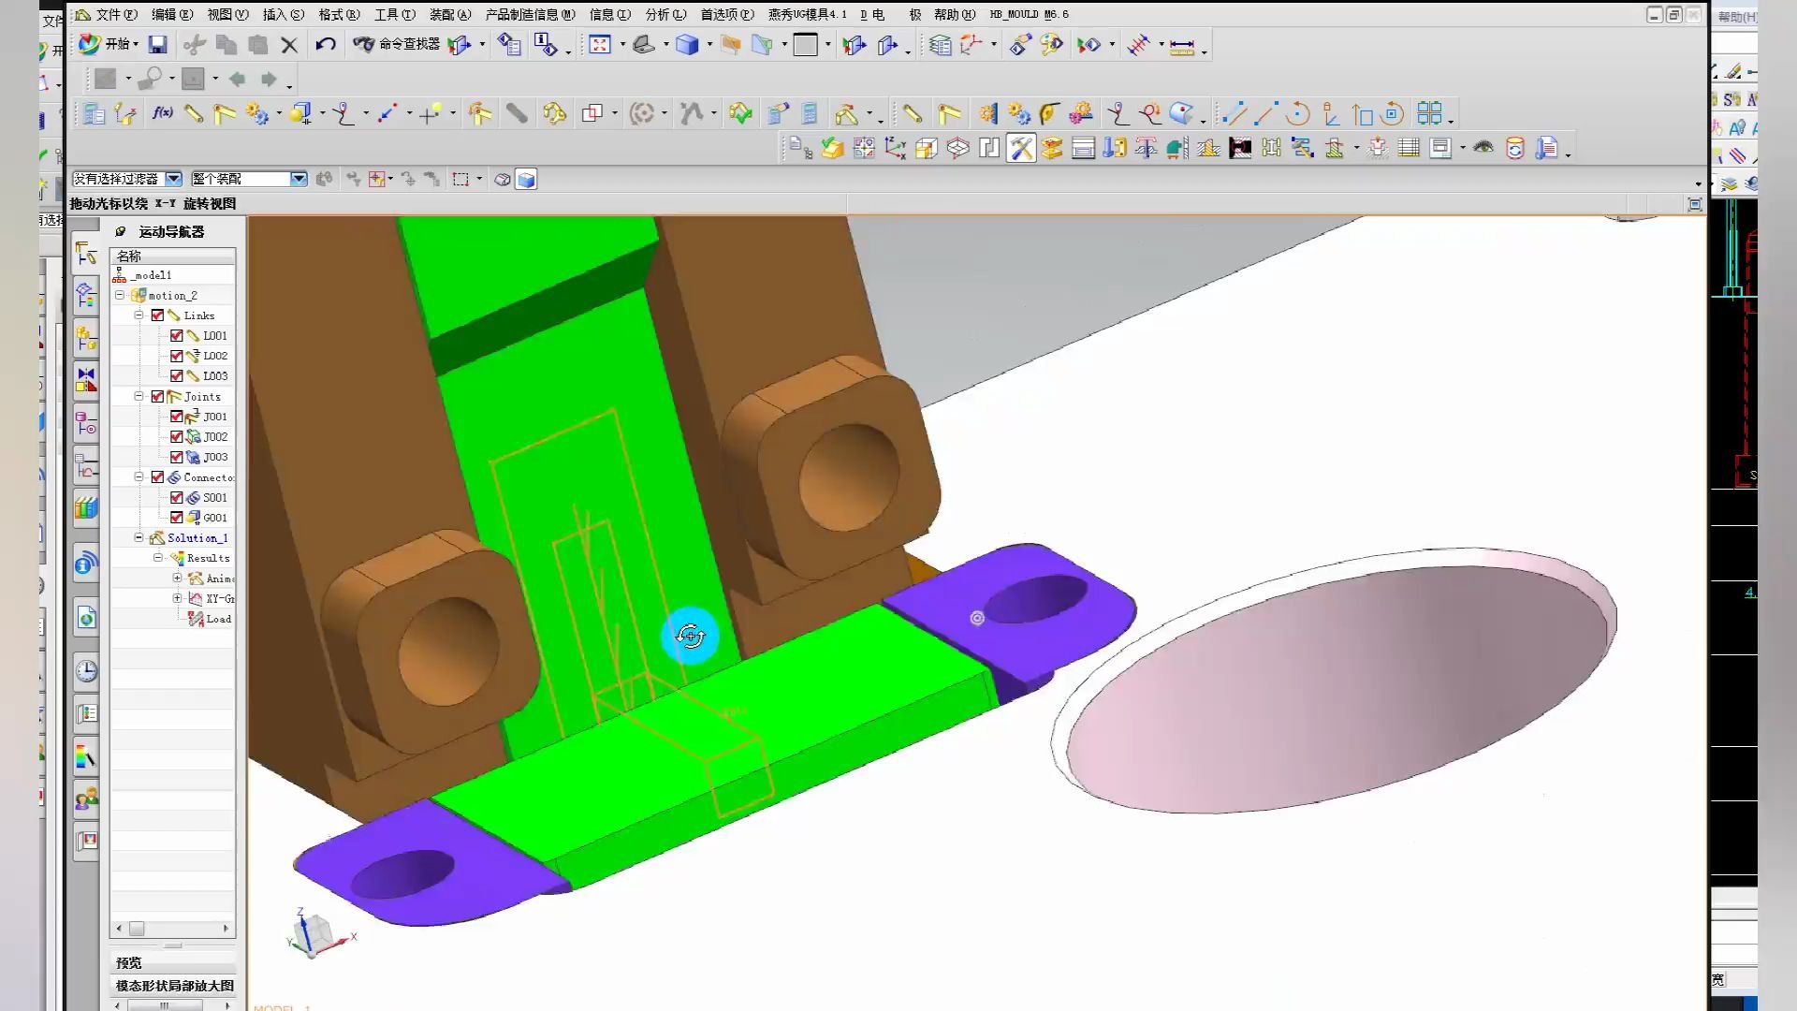This screenshot has width=1797, height=1011.
Task: Open the books library sidebar icon
Action: tap(86, 508)
